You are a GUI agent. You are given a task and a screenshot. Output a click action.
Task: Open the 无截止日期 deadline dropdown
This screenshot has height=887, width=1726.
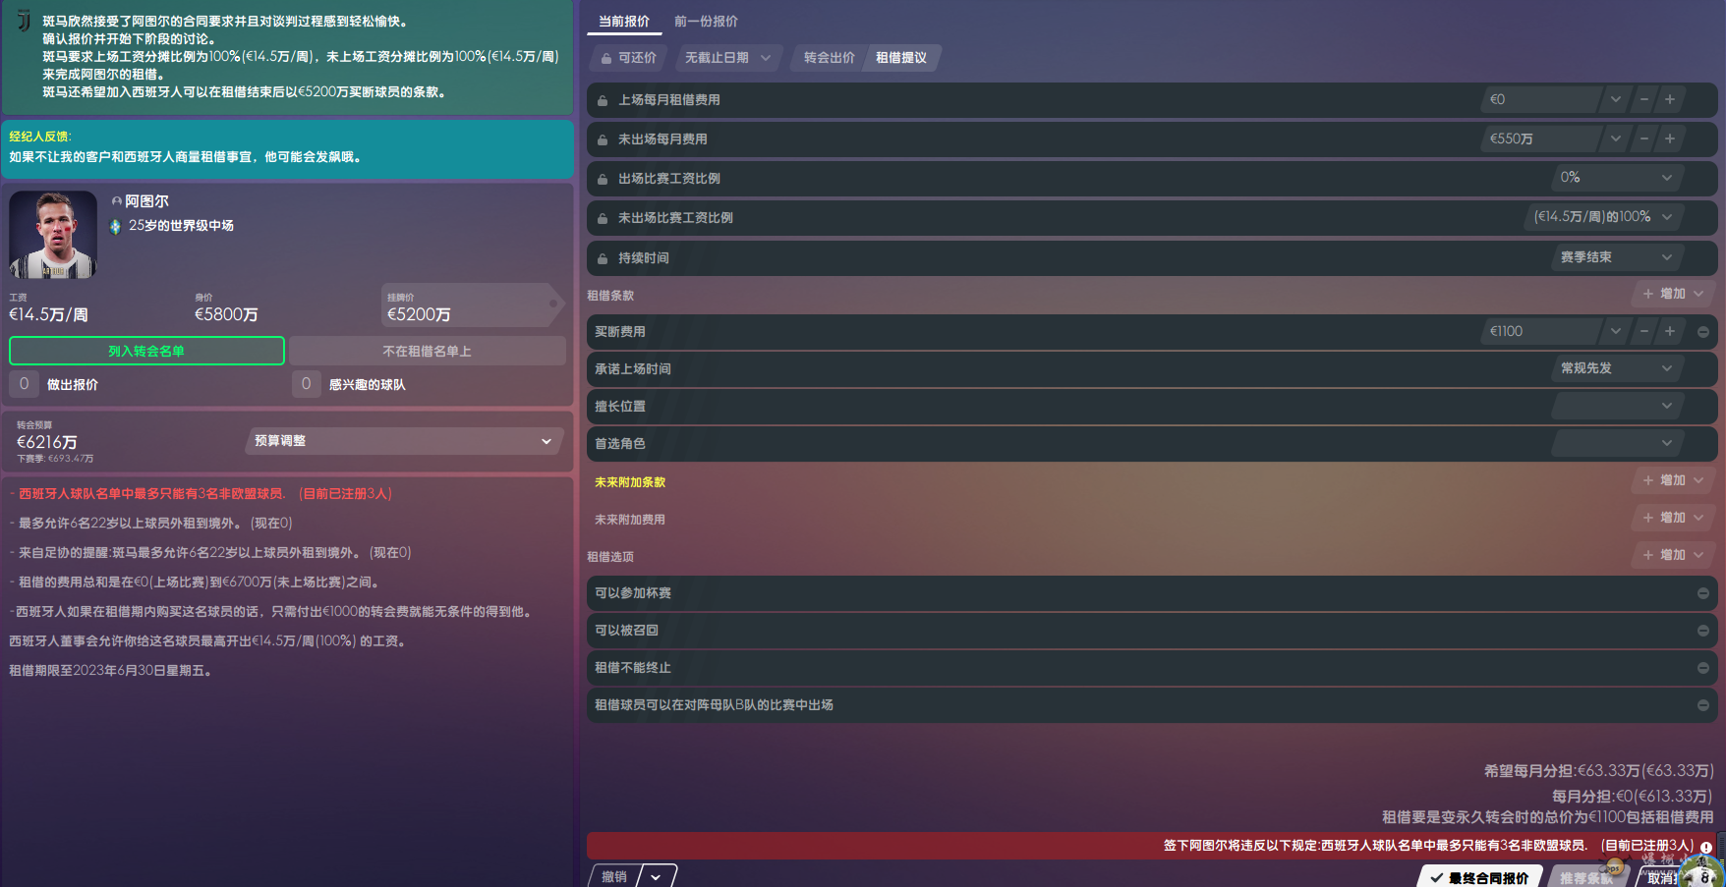(x=727, y=58)
